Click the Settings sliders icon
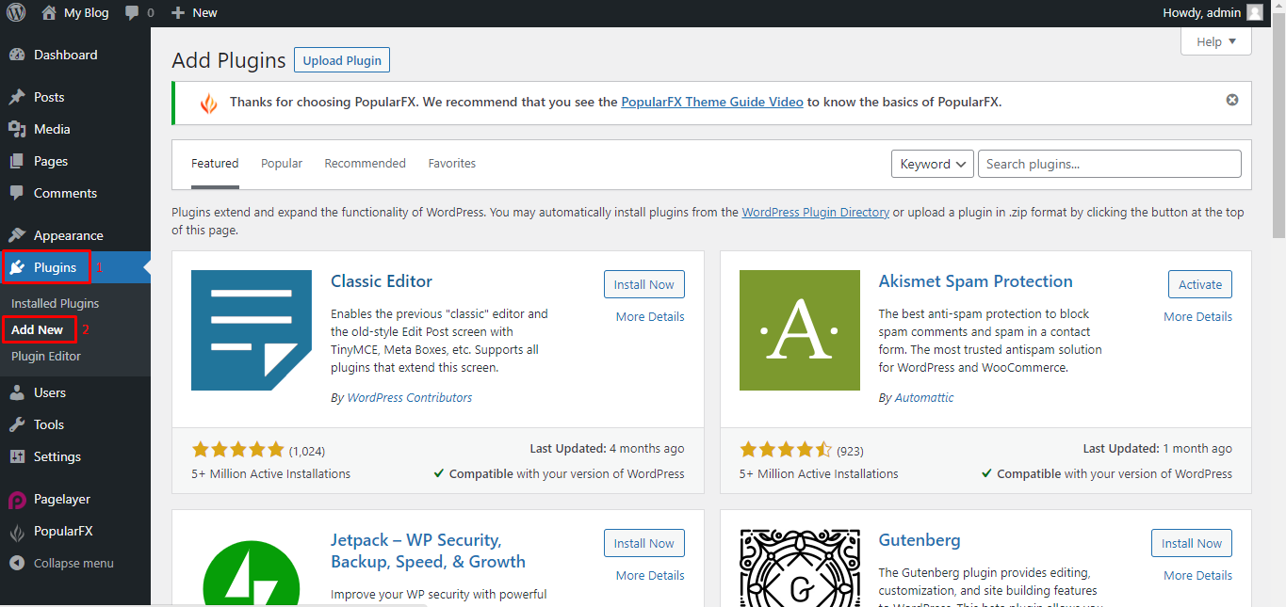Viewport: 1286px width, 607px height. (17, 456)
